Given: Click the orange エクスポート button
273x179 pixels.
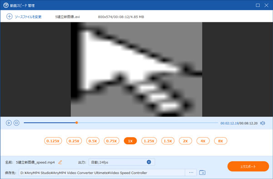Looking at the screenshot, I should (x=248, y=166).
